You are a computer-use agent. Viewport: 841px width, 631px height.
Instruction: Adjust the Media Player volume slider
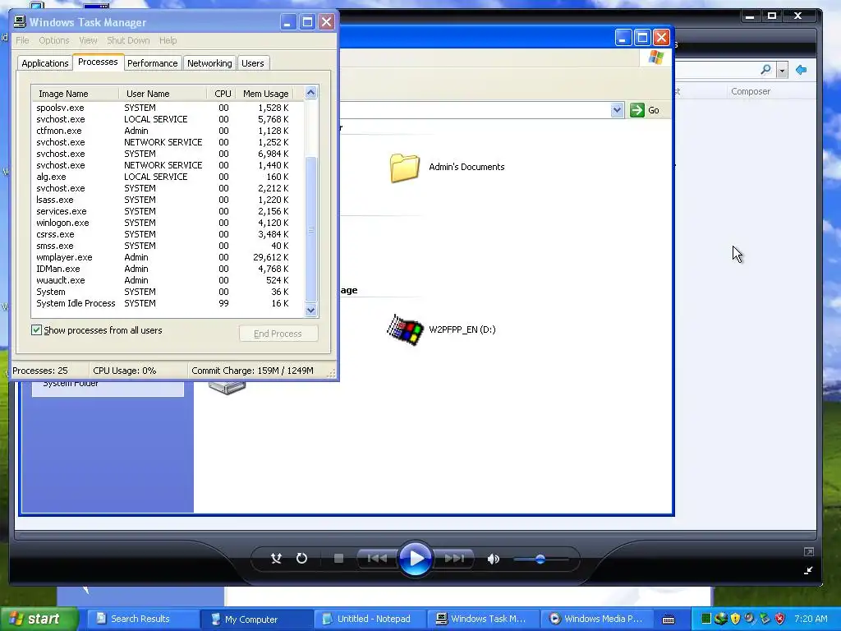pyautogui.click(x=540, y=560)
